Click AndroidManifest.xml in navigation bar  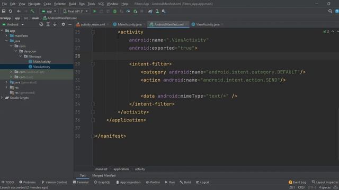point(60,18)
